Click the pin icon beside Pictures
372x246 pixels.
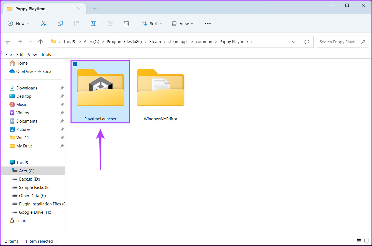pyautogui.click(x=62, y=129)
